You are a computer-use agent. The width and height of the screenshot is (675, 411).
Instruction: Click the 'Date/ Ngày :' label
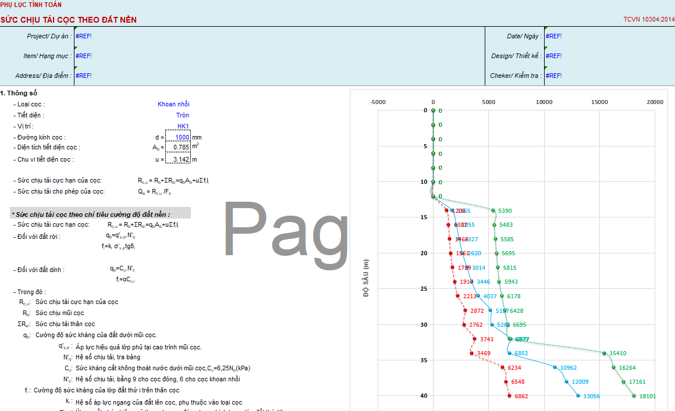pos(524,36)
